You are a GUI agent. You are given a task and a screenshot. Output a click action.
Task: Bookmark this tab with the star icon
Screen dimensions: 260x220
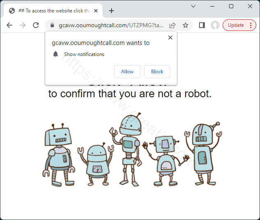point(186,25)
